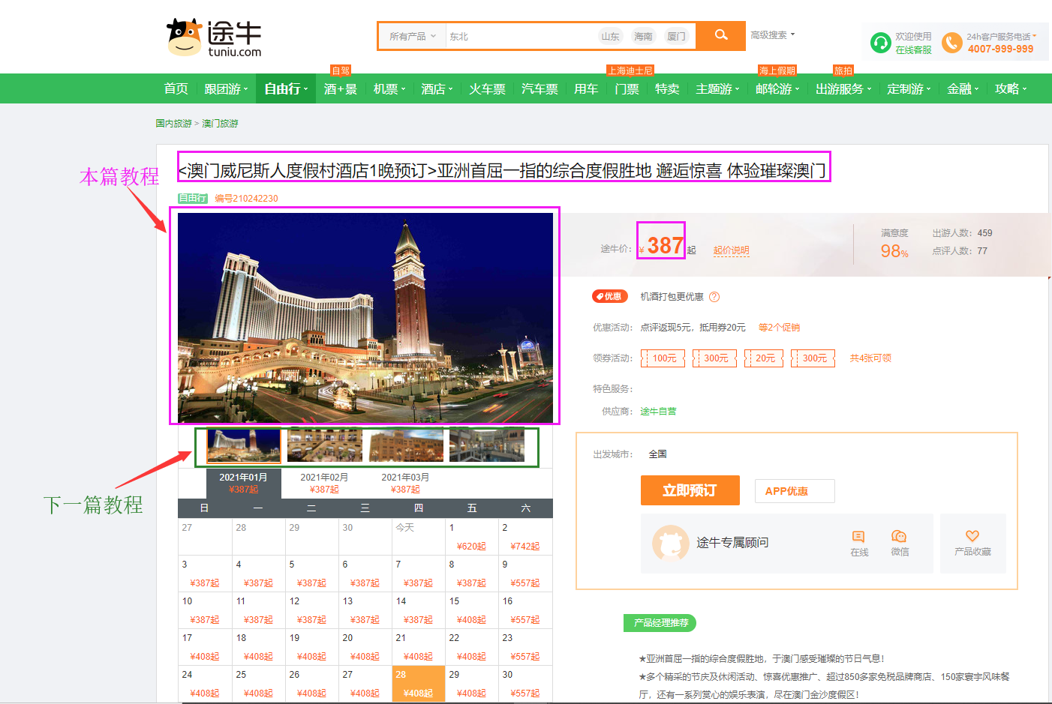Expand the 金融 menu

pos(963,88)
